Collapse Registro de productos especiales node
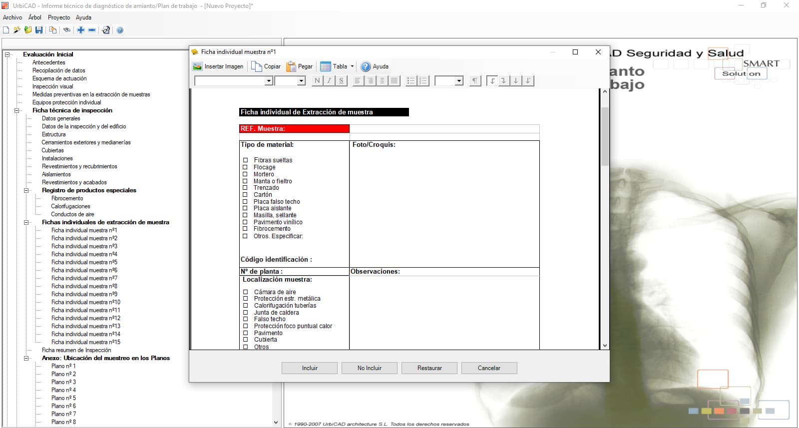The image size is (799, 428). coord(26,190)
